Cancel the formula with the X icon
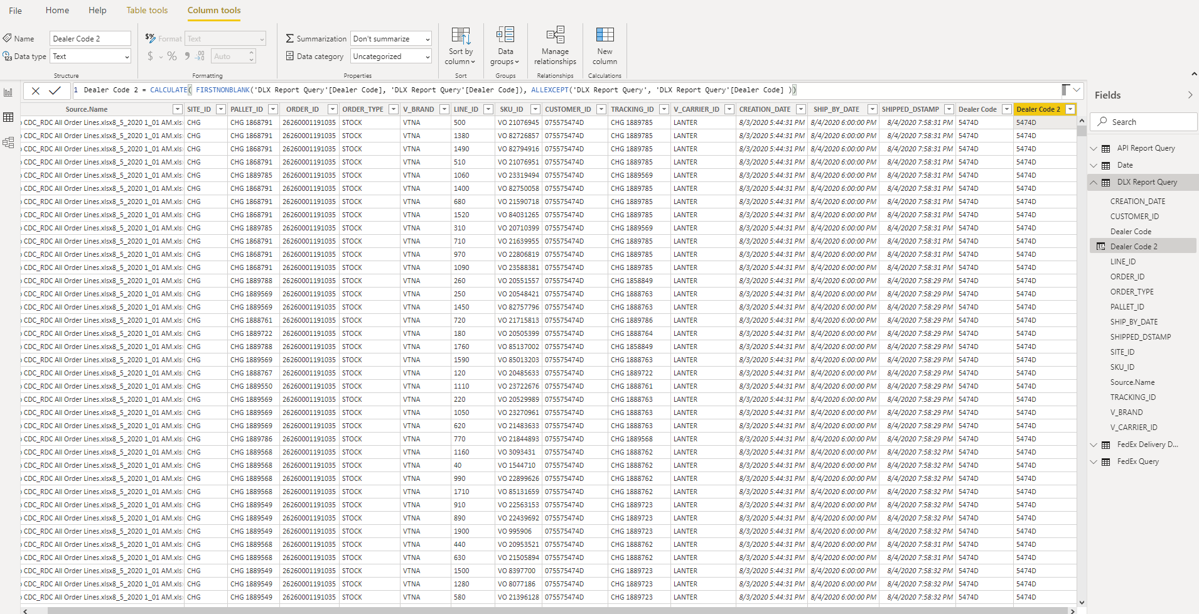Screen dimensions: 1199x614 [x=36, y=90]
